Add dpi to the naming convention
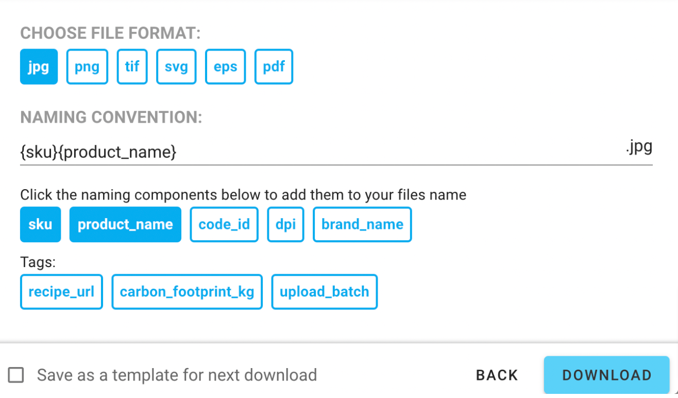The image size is (678, 398). coord(285,224)
